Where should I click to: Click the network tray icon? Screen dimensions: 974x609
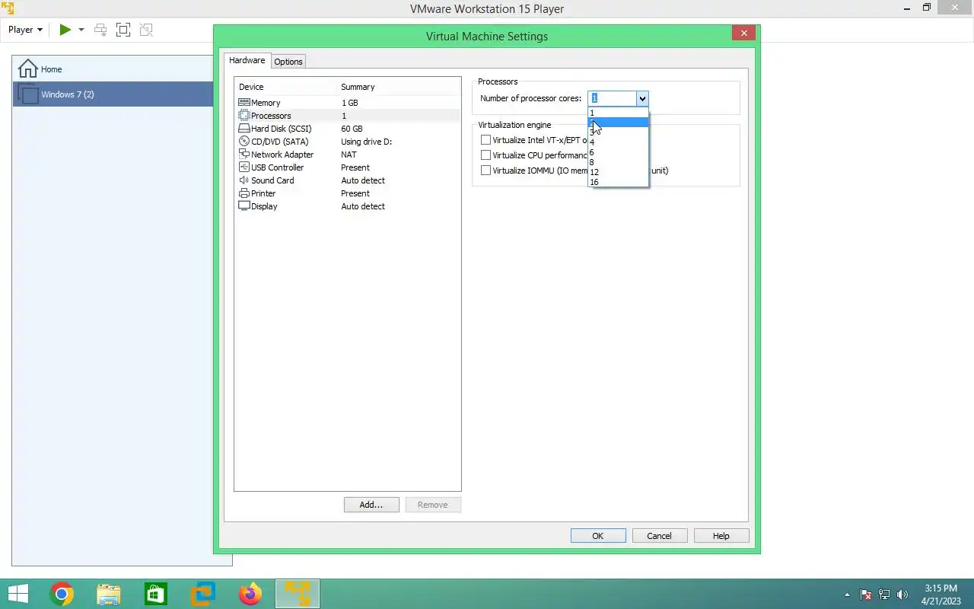click(x=884, y=595)
